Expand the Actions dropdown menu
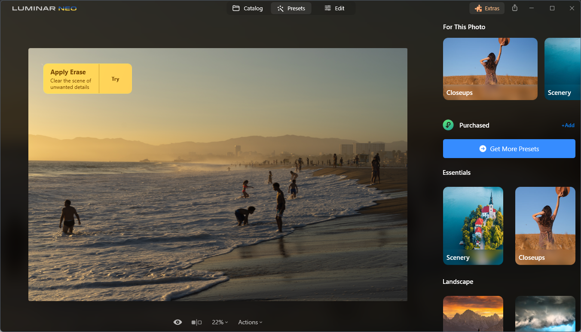Screen dimensions: 581x332 tap(250, 322)
